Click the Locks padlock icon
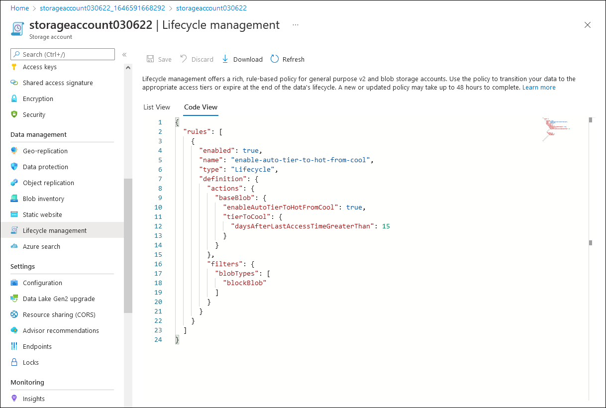 pos(14,363)
